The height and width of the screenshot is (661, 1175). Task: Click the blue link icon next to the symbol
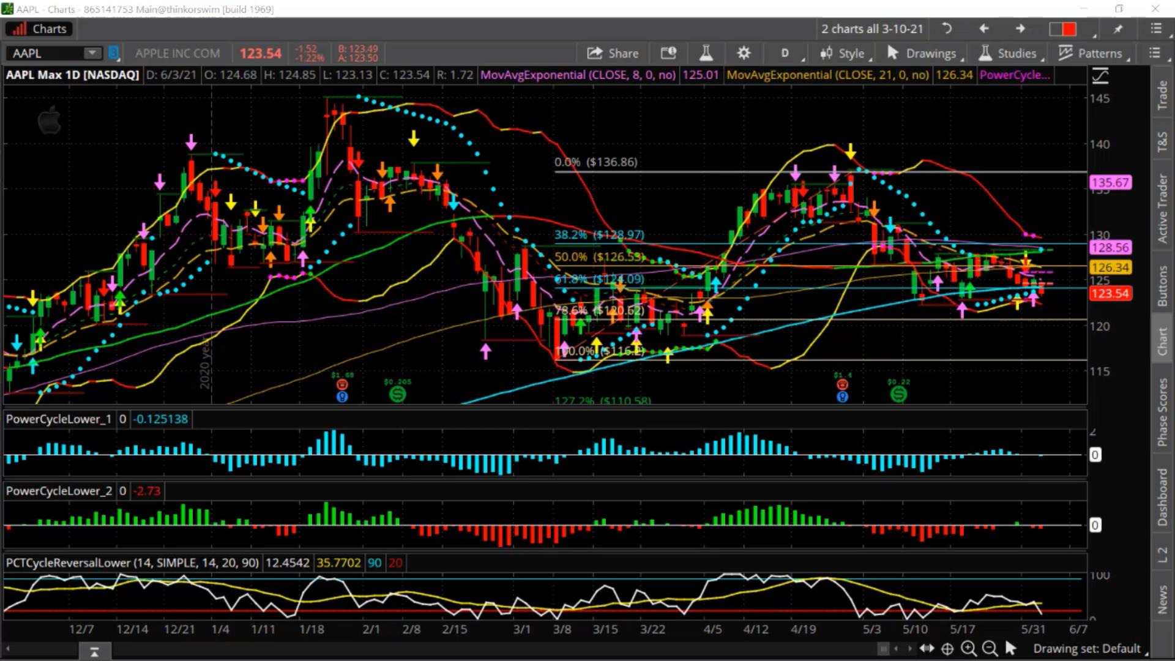pos(113,53)
